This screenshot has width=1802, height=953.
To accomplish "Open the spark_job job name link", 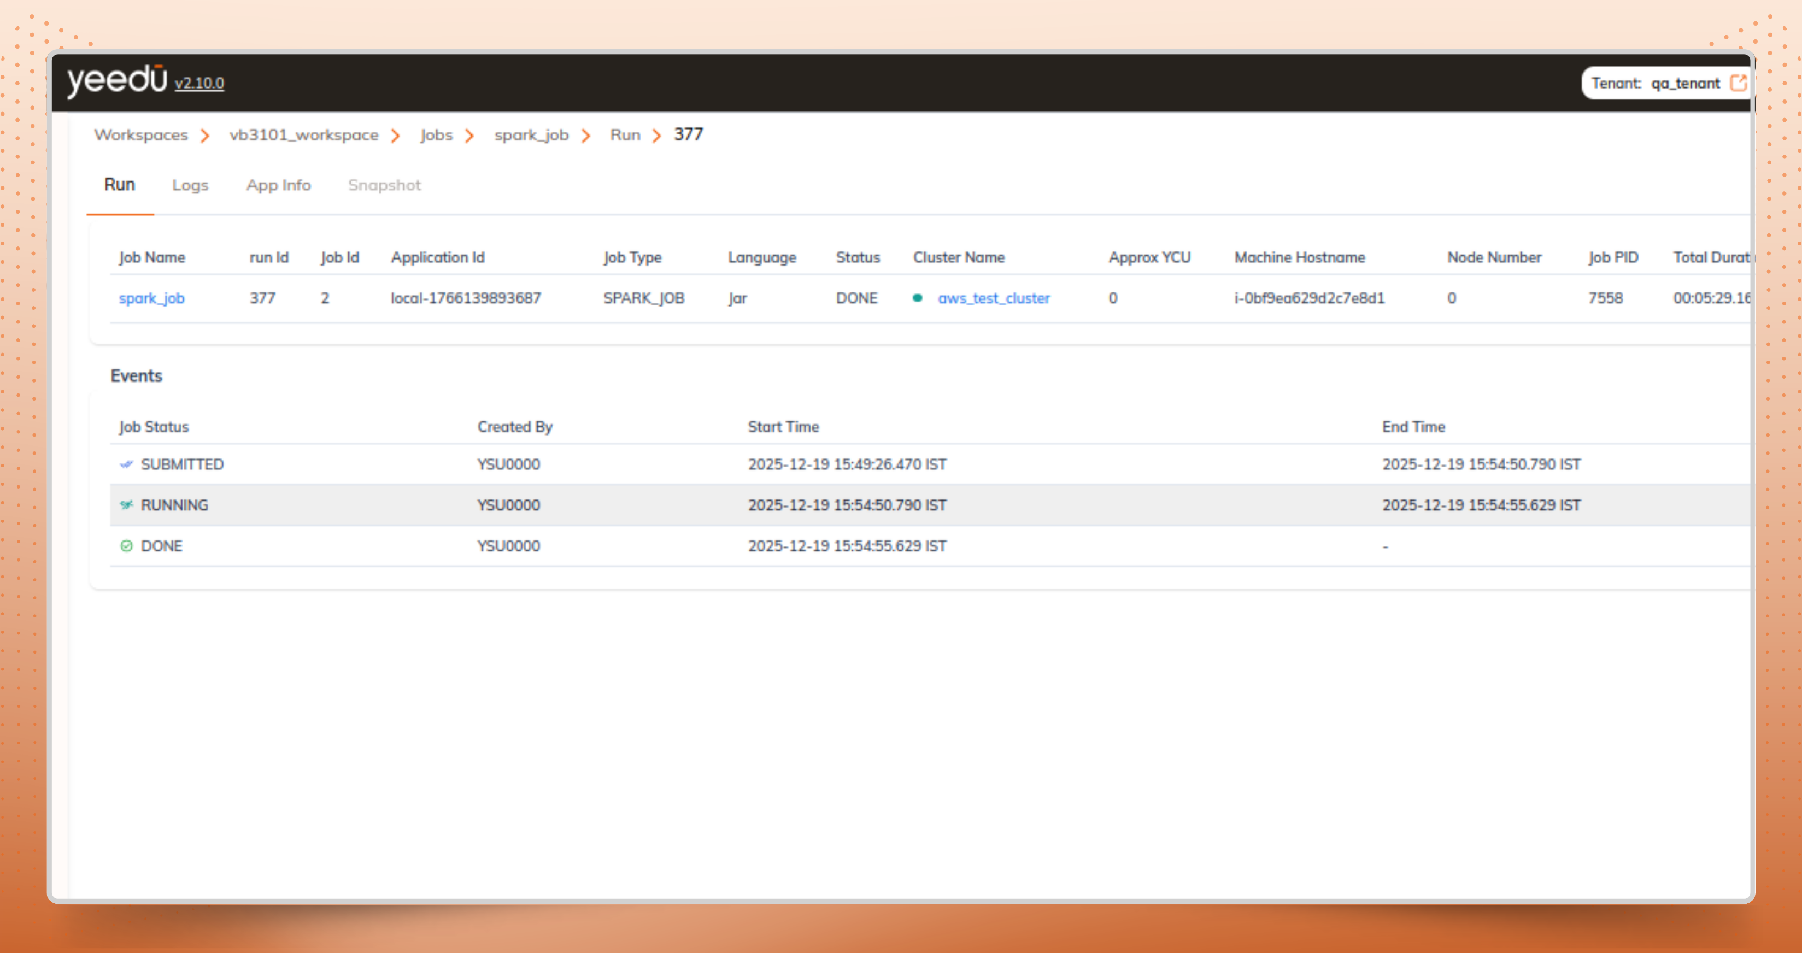I will click(x=152, y=298).
